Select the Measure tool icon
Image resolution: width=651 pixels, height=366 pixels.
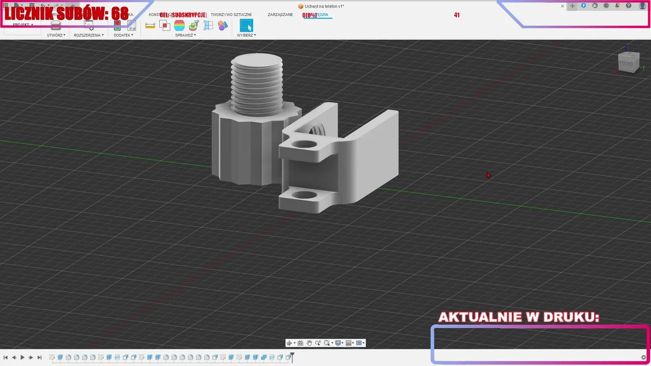click(150, 25)
